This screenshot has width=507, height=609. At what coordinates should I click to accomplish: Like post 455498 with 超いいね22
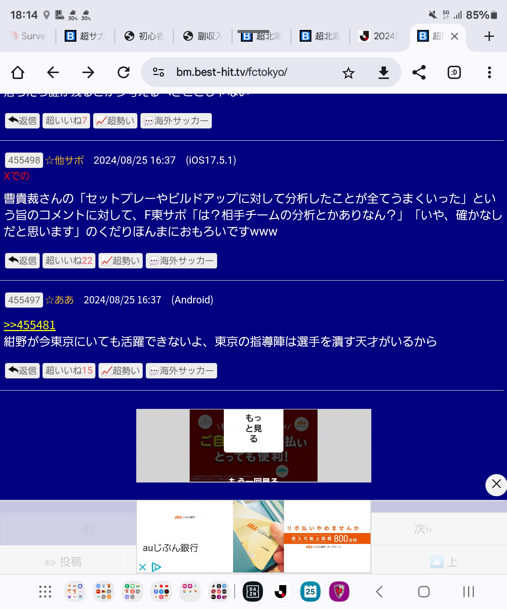pyautogui.click(x=69, y=261)
